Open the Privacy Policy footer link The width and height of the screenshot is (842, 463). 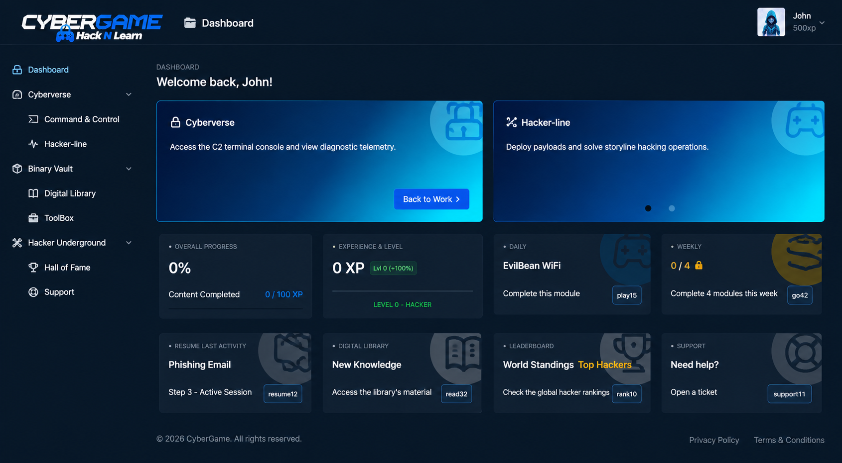(714, 440)
